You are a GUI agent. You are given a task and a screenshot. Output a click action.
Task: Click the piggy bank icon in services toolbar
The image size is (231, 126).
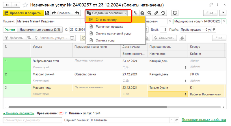click(182, 38)
